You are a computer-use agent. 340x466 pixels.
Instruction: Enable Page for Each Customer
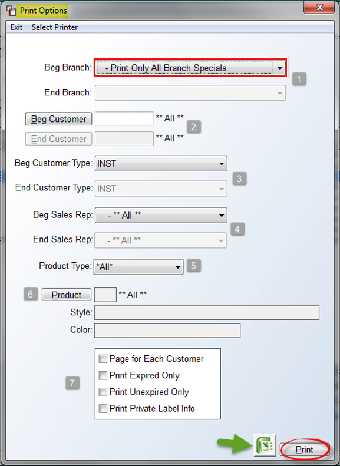tap(103, 359)
